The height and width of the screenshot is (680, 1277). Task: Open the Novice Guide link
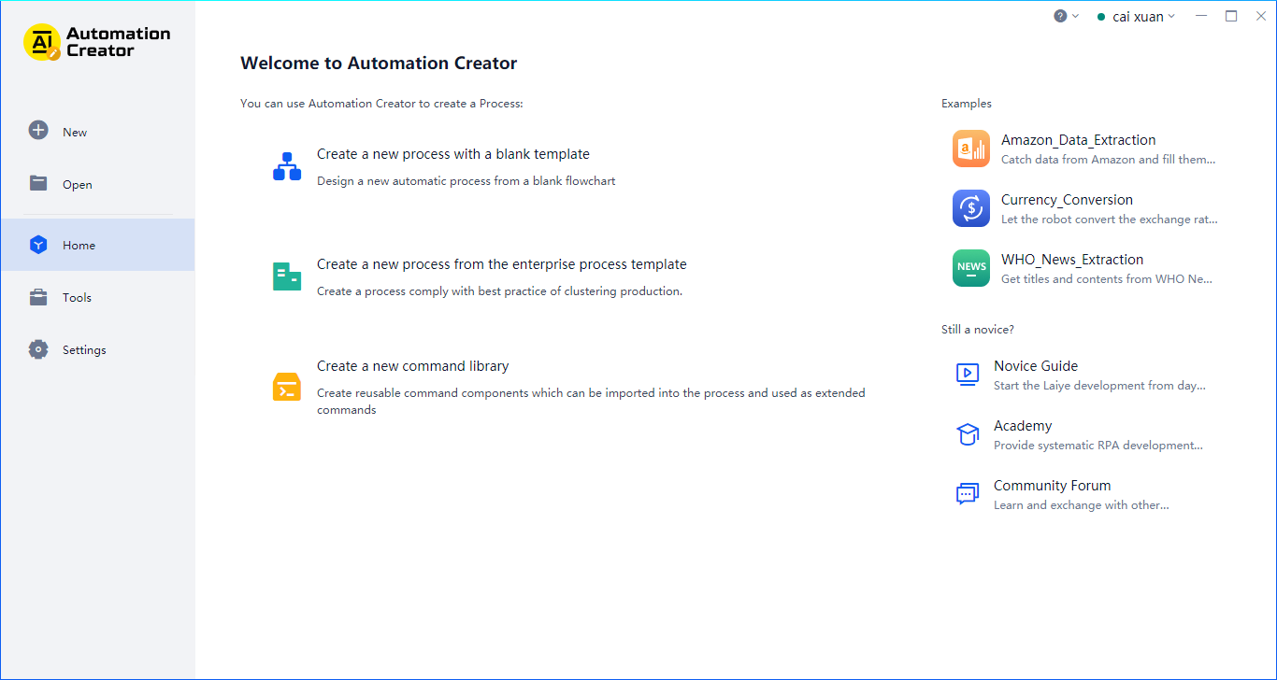pos(1036,366)
